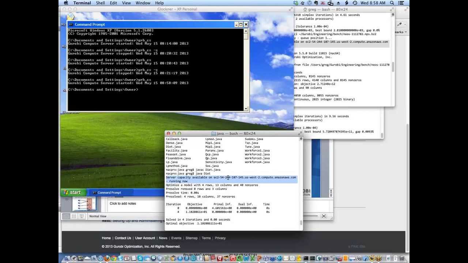468x263 pixels.
Task: Open the Events footer link
Action: pos(176,238)
